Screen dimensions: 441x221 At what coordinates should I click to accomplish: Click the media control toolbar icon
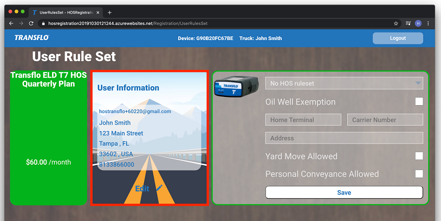pyautogui.click(x=407, y=23)
